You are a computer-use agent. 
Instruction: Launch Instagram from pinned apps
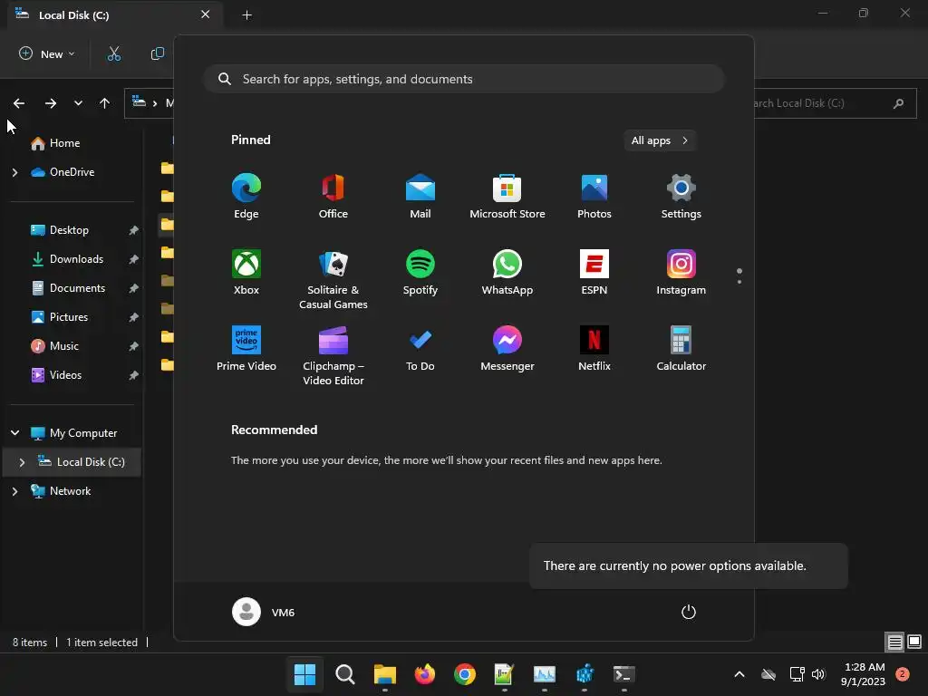coord(681,272)
